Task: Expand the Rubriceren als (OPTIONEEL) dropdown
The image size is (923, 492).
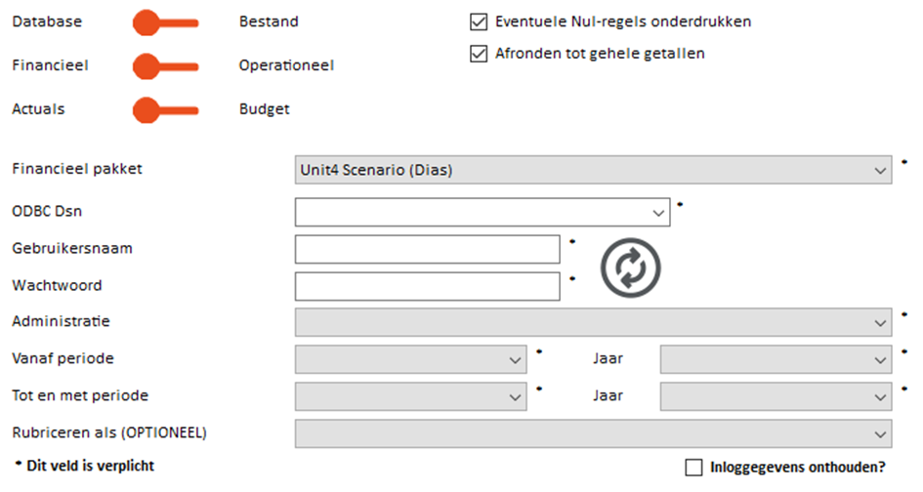Action: coord(593,434)
